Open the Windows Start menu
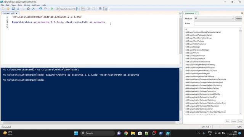244x137 pixels. click(76, 133)
